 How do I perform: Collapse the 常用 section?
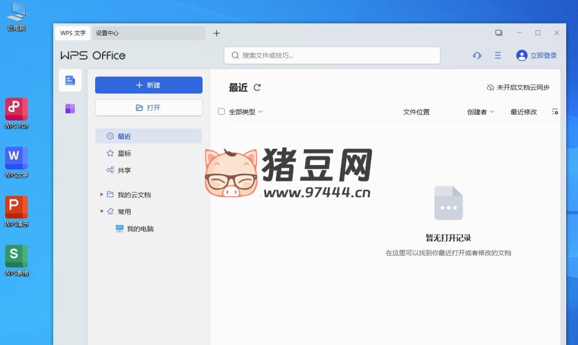[101, 211]
